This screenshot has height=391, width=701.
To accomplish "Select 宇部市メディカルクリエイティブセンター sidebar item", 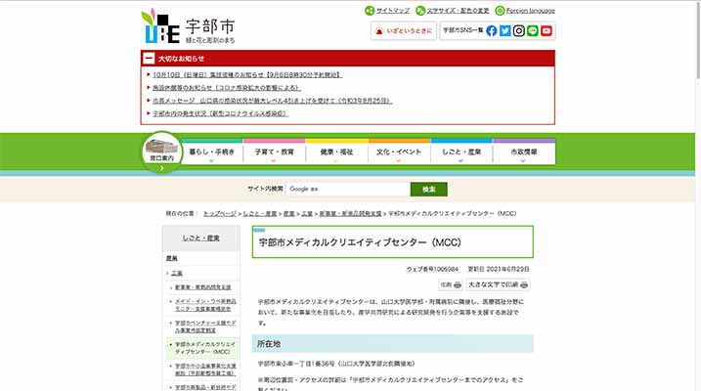I will 204,348.
